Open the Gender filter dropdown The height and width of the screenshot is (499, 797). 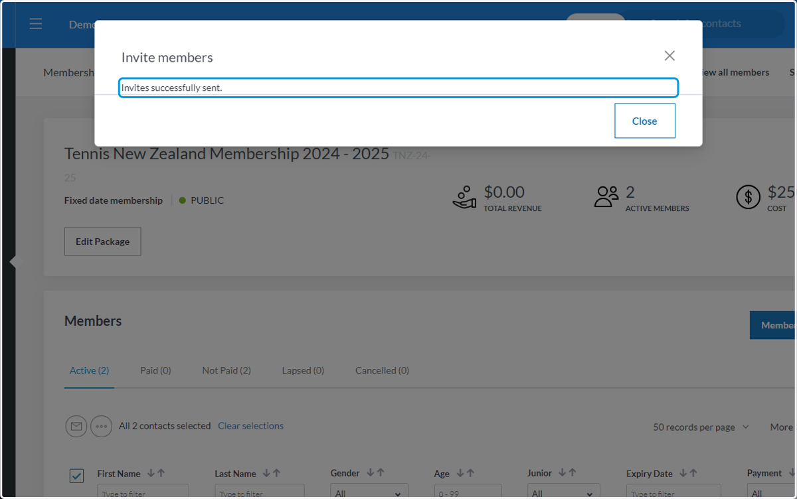point(369,492)
